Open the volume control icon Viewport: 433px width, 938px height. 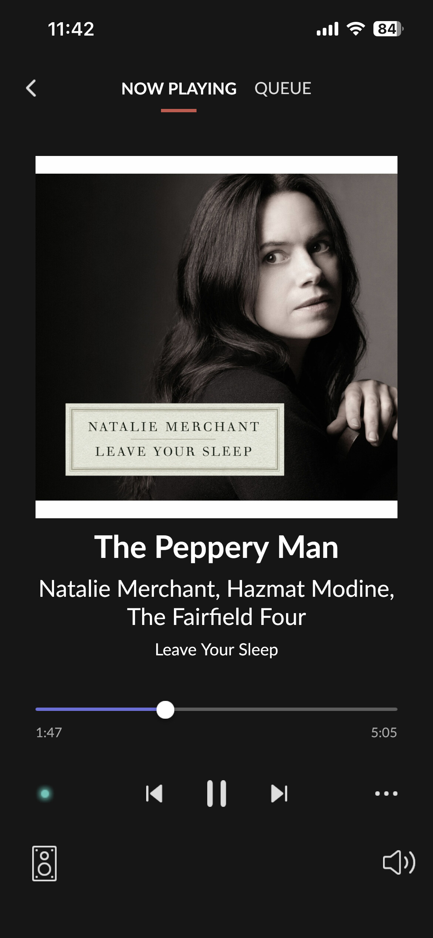tap(399, 862)
